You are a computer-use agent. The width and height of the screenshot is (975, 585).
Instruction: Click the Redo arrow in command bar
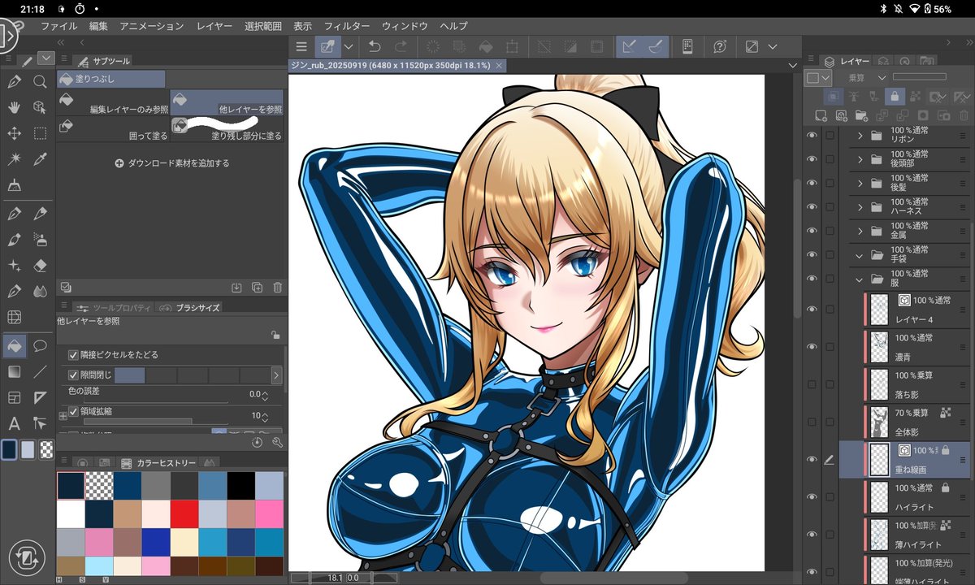pyautogui.click(x=401, y=46)
